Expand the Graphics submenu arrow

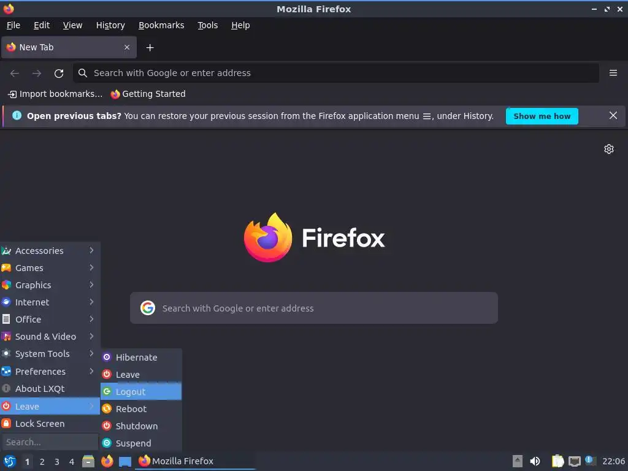[x=91, y=285]
